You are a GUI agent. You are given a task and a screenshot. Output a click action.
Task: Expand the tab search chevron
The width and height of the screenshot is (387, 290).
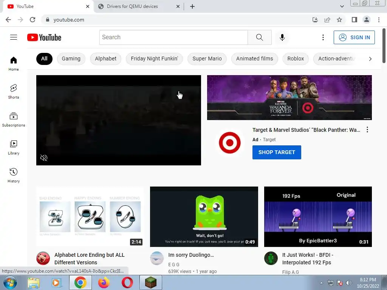coord(342,6)
